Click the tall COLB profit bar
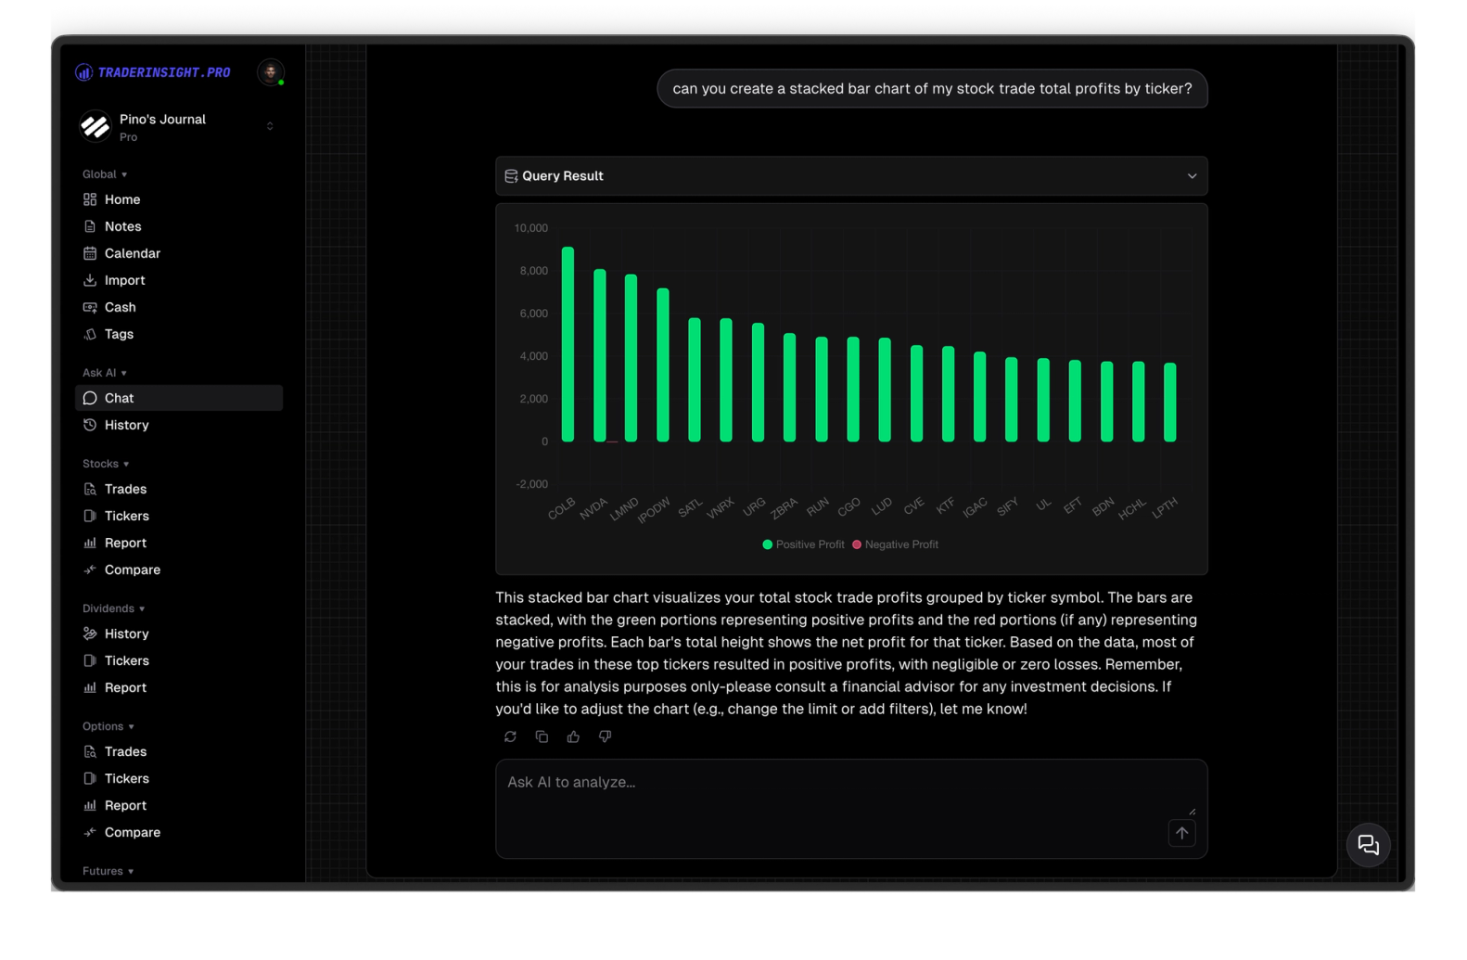The image size is (1467, 960). click(x=568, y=344)
